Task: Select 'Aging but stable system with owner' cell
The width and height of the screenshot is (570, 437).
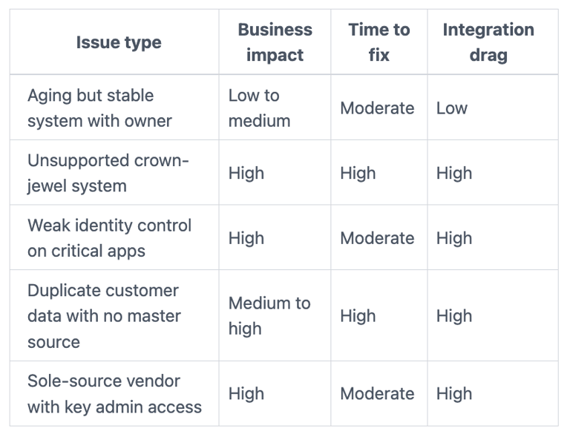Action: pos(99,108)
